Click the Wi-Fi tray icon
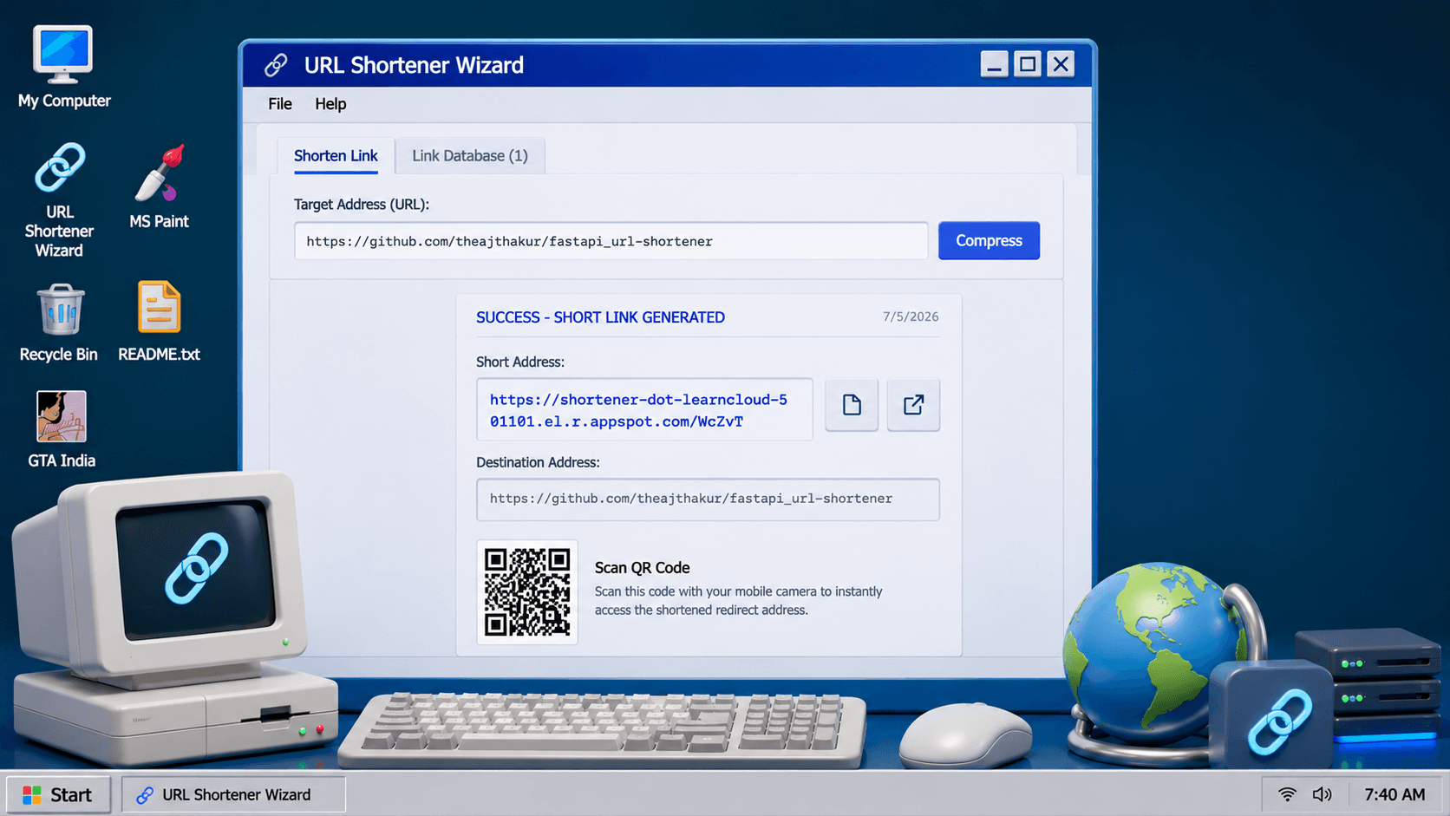 (1287, 794)
